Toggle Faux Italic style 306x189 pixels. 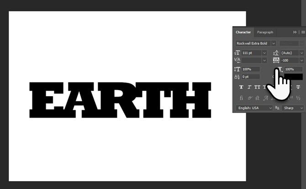[x=249, y=87]
